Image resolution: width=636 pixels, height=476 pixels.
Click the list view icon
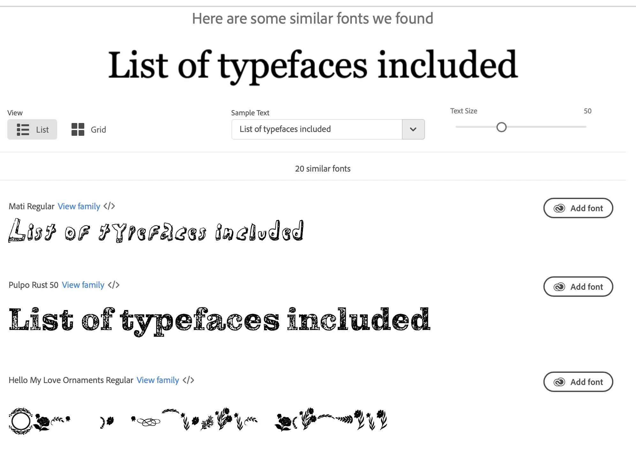(23, 129)
